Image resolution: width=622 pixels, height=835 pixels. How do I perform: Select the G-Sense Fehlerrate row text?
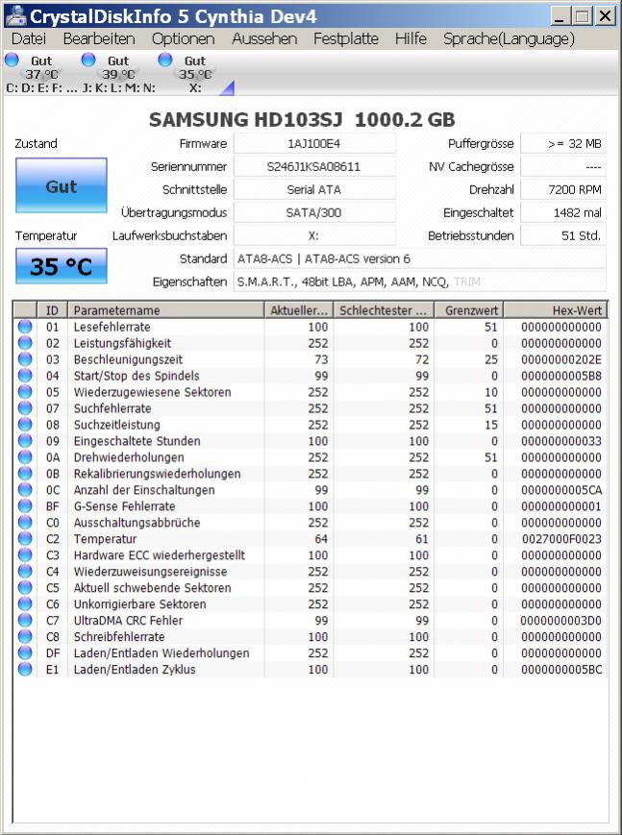[x=124, y=505]
